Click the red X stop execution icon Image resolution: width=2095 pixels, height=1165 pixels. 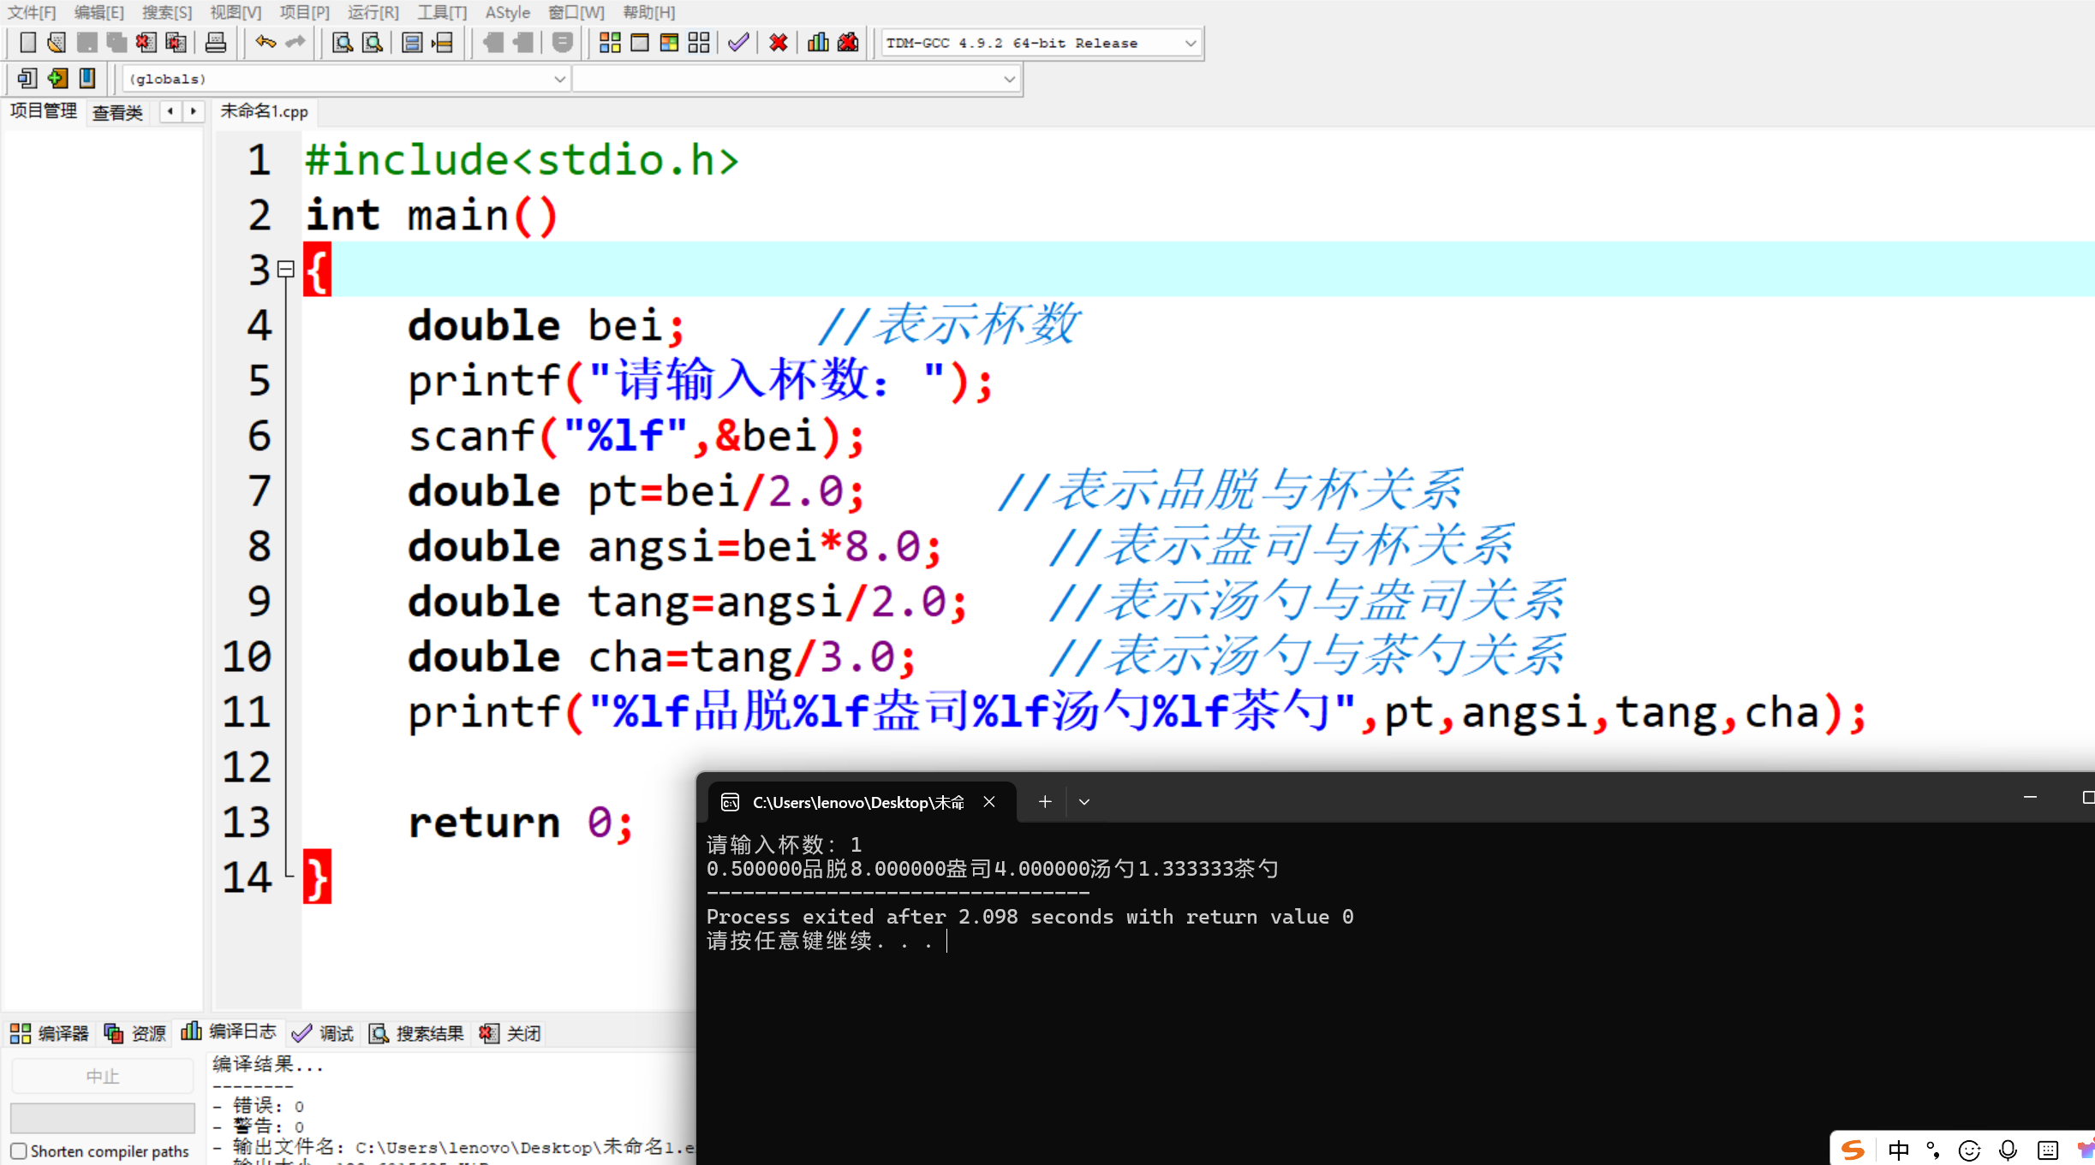778,43
